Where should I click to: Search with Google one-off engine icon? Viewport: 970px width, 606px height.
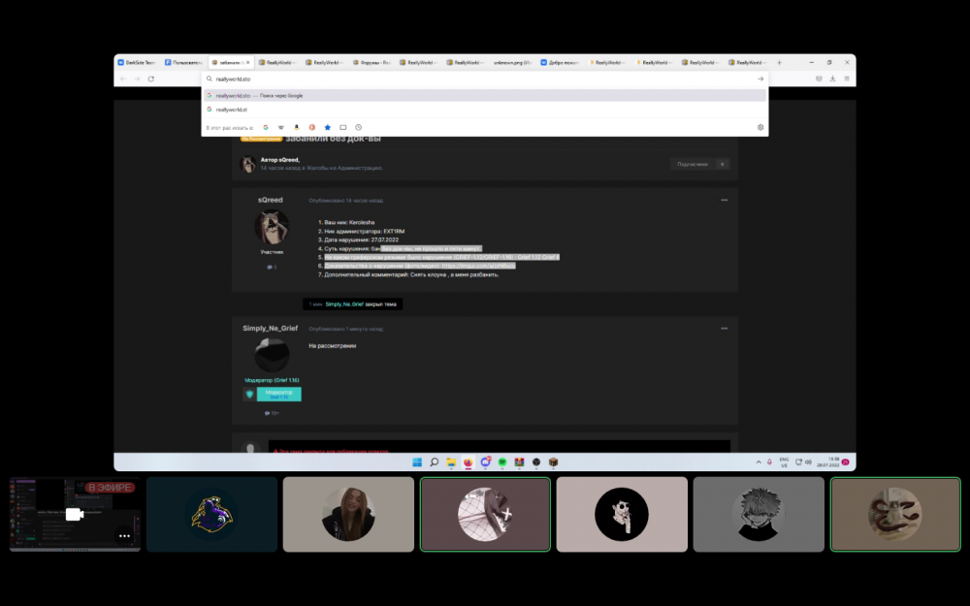pos(266,127)
